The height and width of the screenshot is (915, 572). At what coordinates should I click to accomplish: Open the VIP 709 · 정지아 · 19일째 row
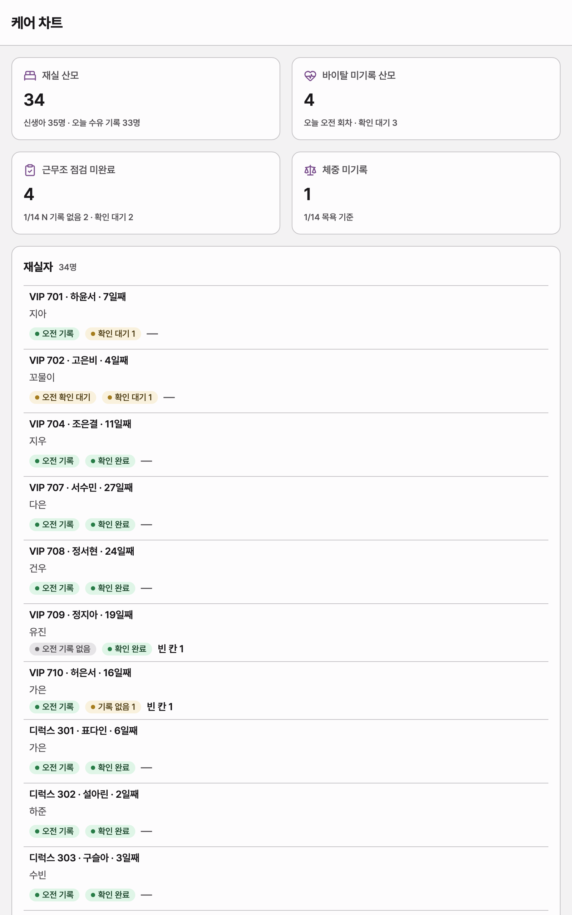(286, 633)
